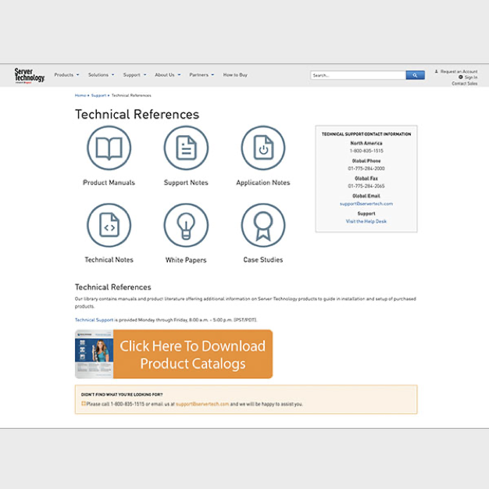Click the Global Phone number
The height and width of the screenshot is (489, 489).
point(366,169)
